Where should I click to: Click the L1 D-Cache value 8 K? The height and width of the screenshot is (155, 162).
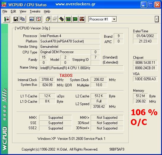point(47,101)
